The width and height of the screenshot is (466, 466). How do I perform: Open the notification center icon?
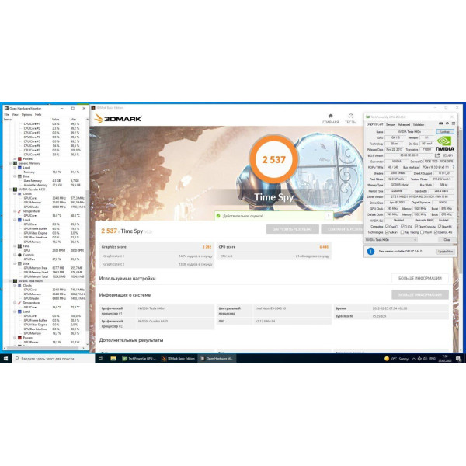coord(458,359)
